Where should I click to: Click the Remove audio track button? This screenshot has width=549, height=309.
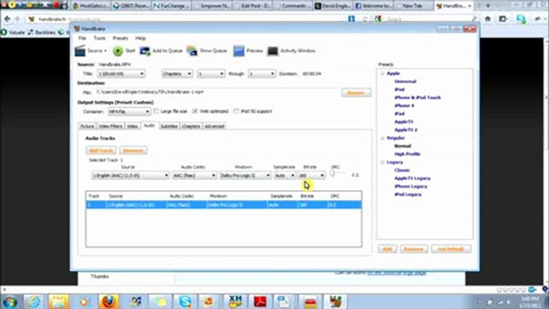[133, 150]
